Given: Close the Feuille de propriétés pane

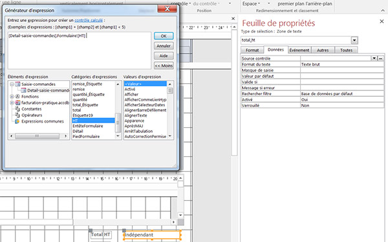Looking at the screenshot, I should 382,21.
